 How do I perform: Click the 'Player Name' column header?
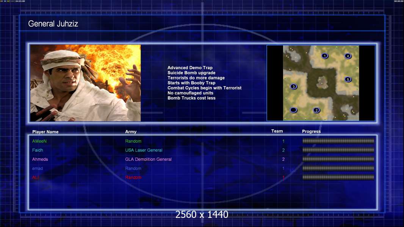[x=45, y=132]
